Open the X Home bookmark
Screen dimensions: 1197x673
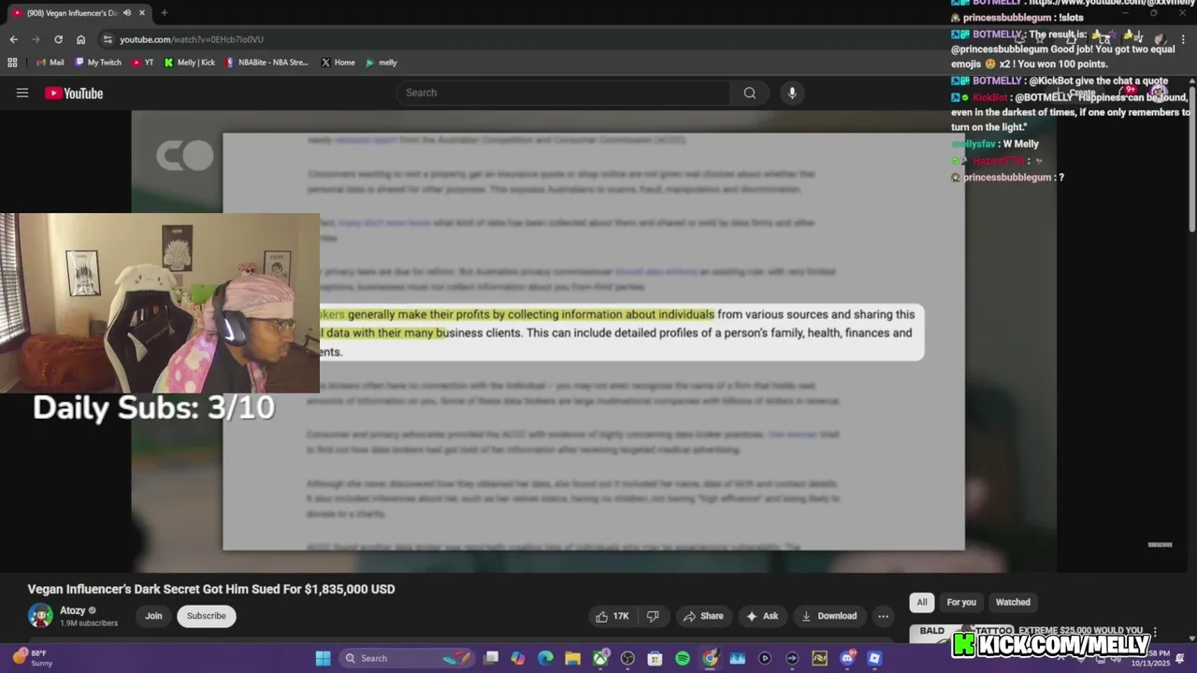click(338, 63)
